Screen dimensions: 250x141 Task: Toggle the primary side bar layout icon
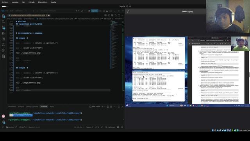104,11
